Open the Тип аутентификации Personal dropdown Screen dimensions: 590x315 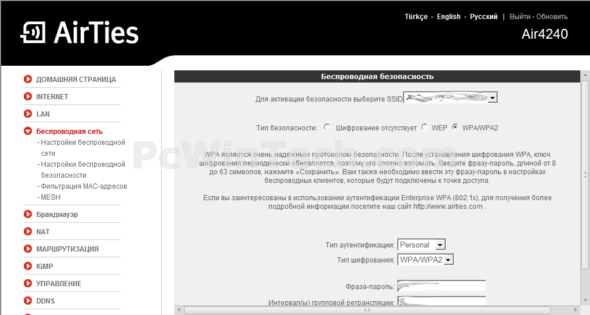click(422, 245)
